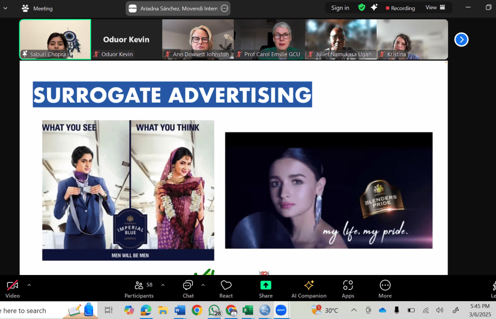Select Saburi Chopra's video thumbnail
The width and height of the screenshot is (496, 319).
point(55,40)
